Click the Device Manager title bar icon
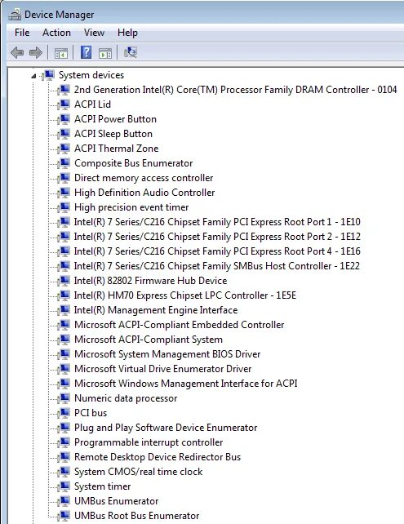Screen dimensions: 404x524 click(15, 15)
